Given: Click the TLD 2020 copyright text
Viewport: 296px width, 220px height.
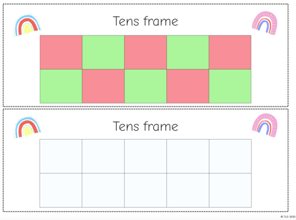Looking at the screenshot, I should pyautogui.click(x=288, y=216).
